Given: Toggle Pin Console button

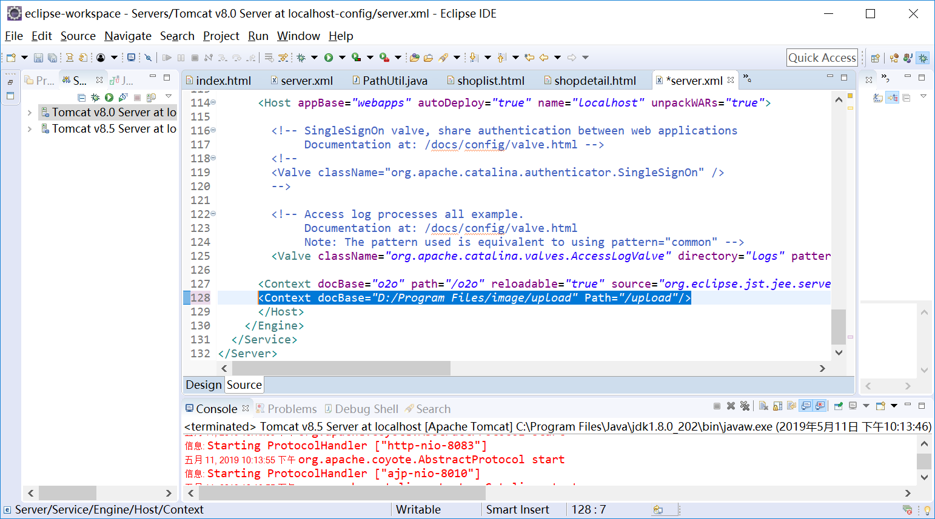Looking at the screenshot, I should tap(839, 406).
